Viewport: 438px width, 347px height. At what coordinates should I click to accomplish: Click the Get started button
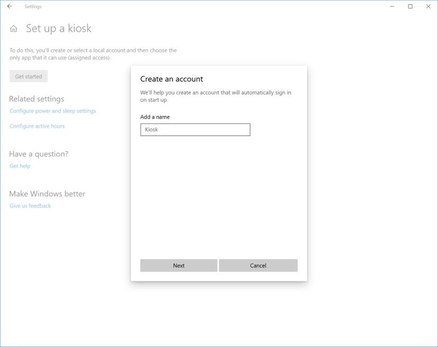[29, 76]
